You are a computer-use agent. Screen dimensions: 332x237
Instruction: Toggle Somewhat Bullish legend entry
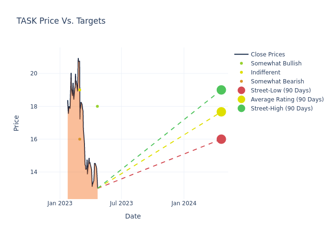click(x=276, y=64)
